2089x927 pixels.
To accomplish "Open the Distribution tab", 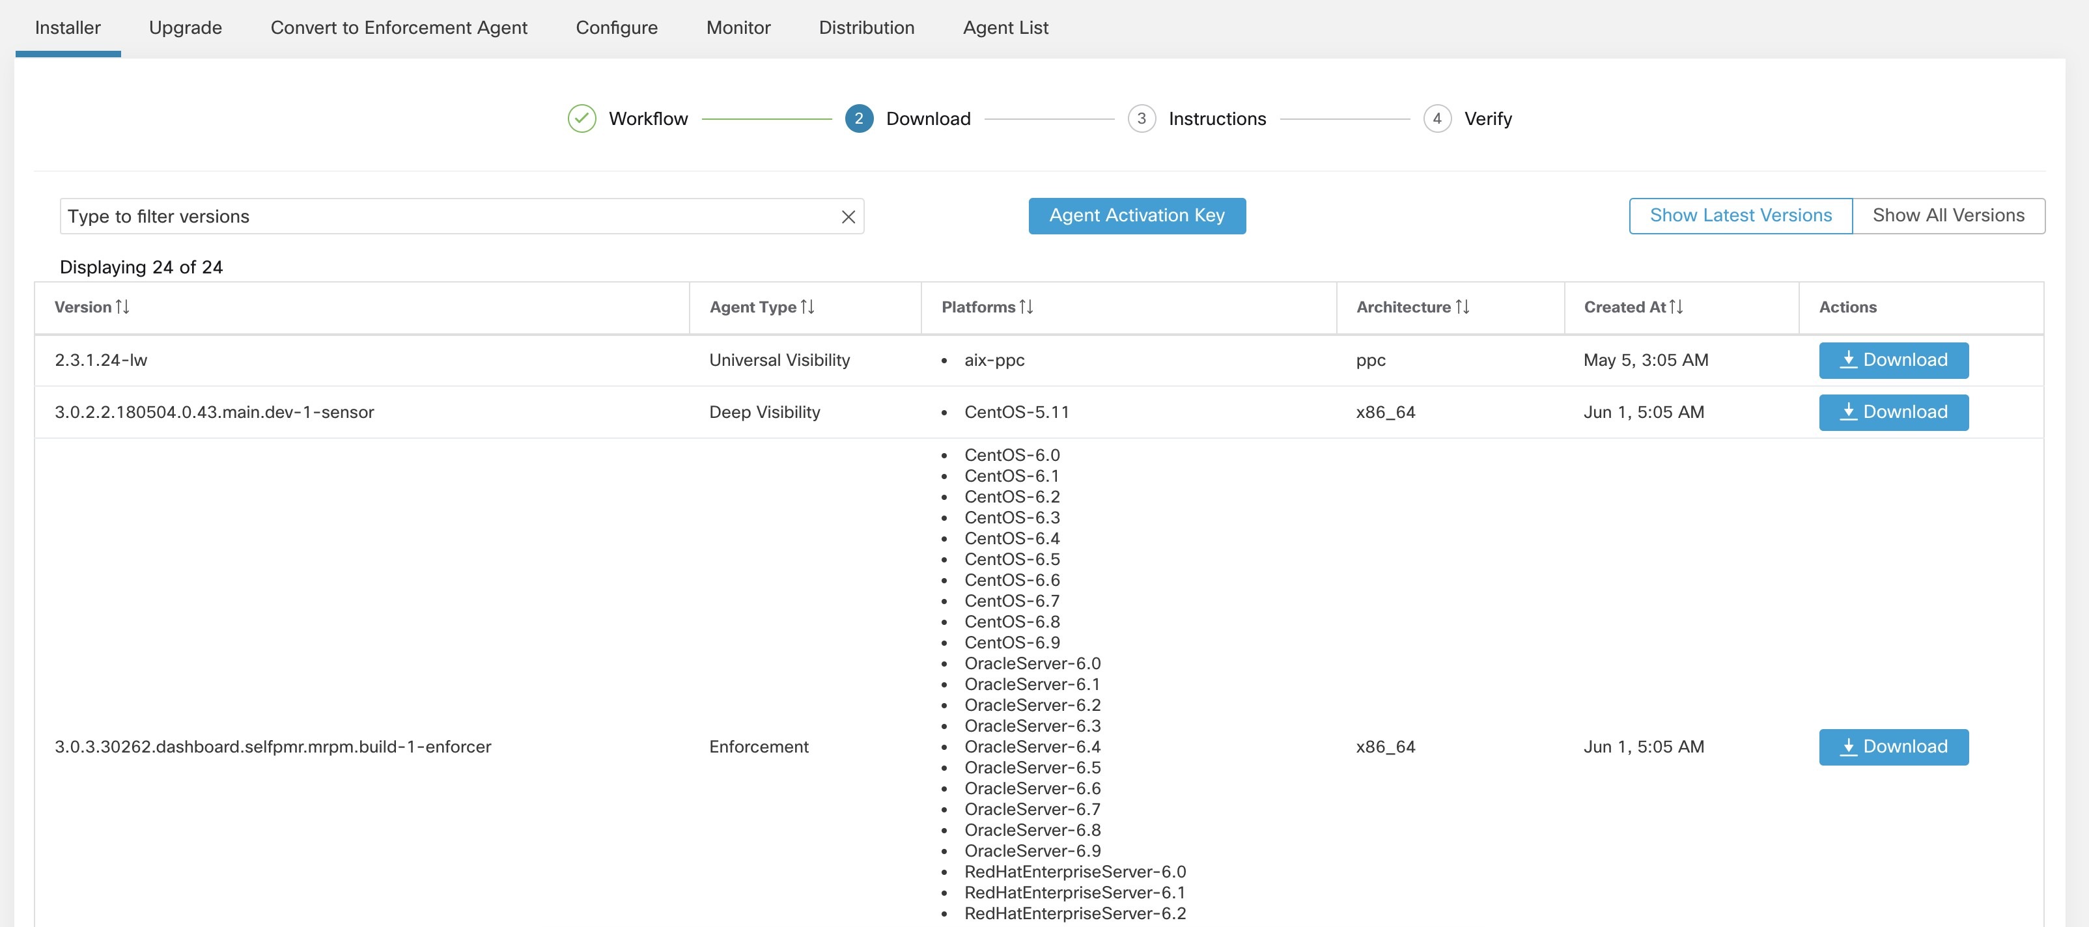I will coord(866,27).
